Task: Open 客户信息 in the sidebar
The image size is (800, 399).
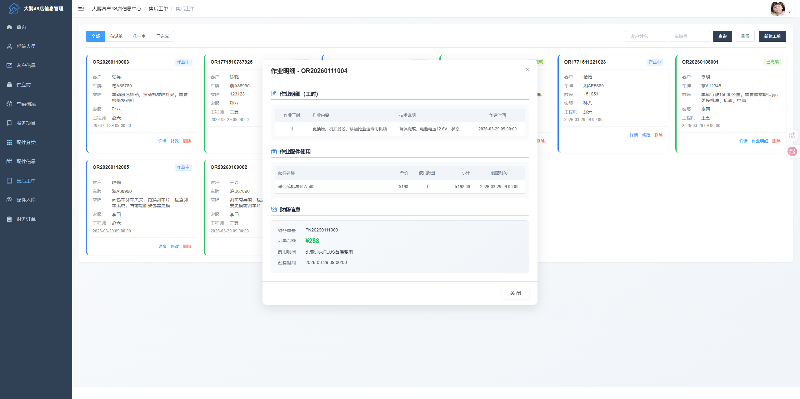Action: 36,65
